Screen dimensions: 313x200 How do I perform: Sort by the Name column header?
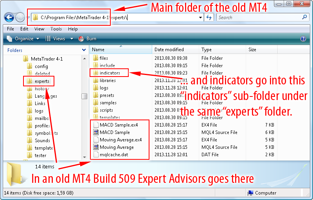(121, 49)
